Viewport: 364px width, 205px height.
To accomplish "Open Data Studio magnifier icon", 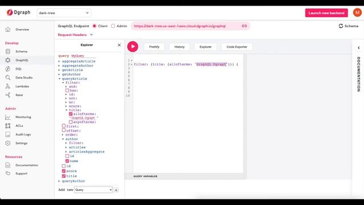I will [x=8, y=77].
